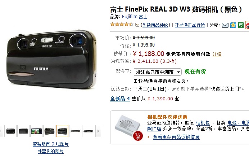This screenshot has width=249, height=157.
Task: Click the previous thumbnails arrow
Action: 1,131
